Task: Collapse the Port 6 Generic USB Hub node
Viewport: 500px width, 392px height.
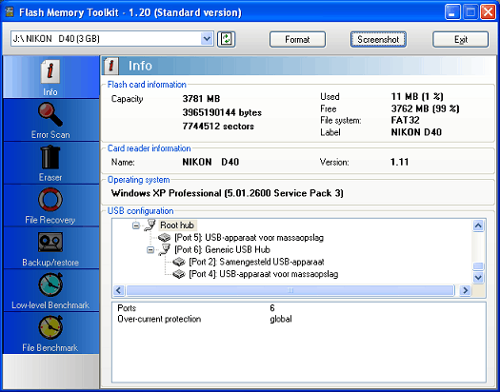Action: (150, 249)
